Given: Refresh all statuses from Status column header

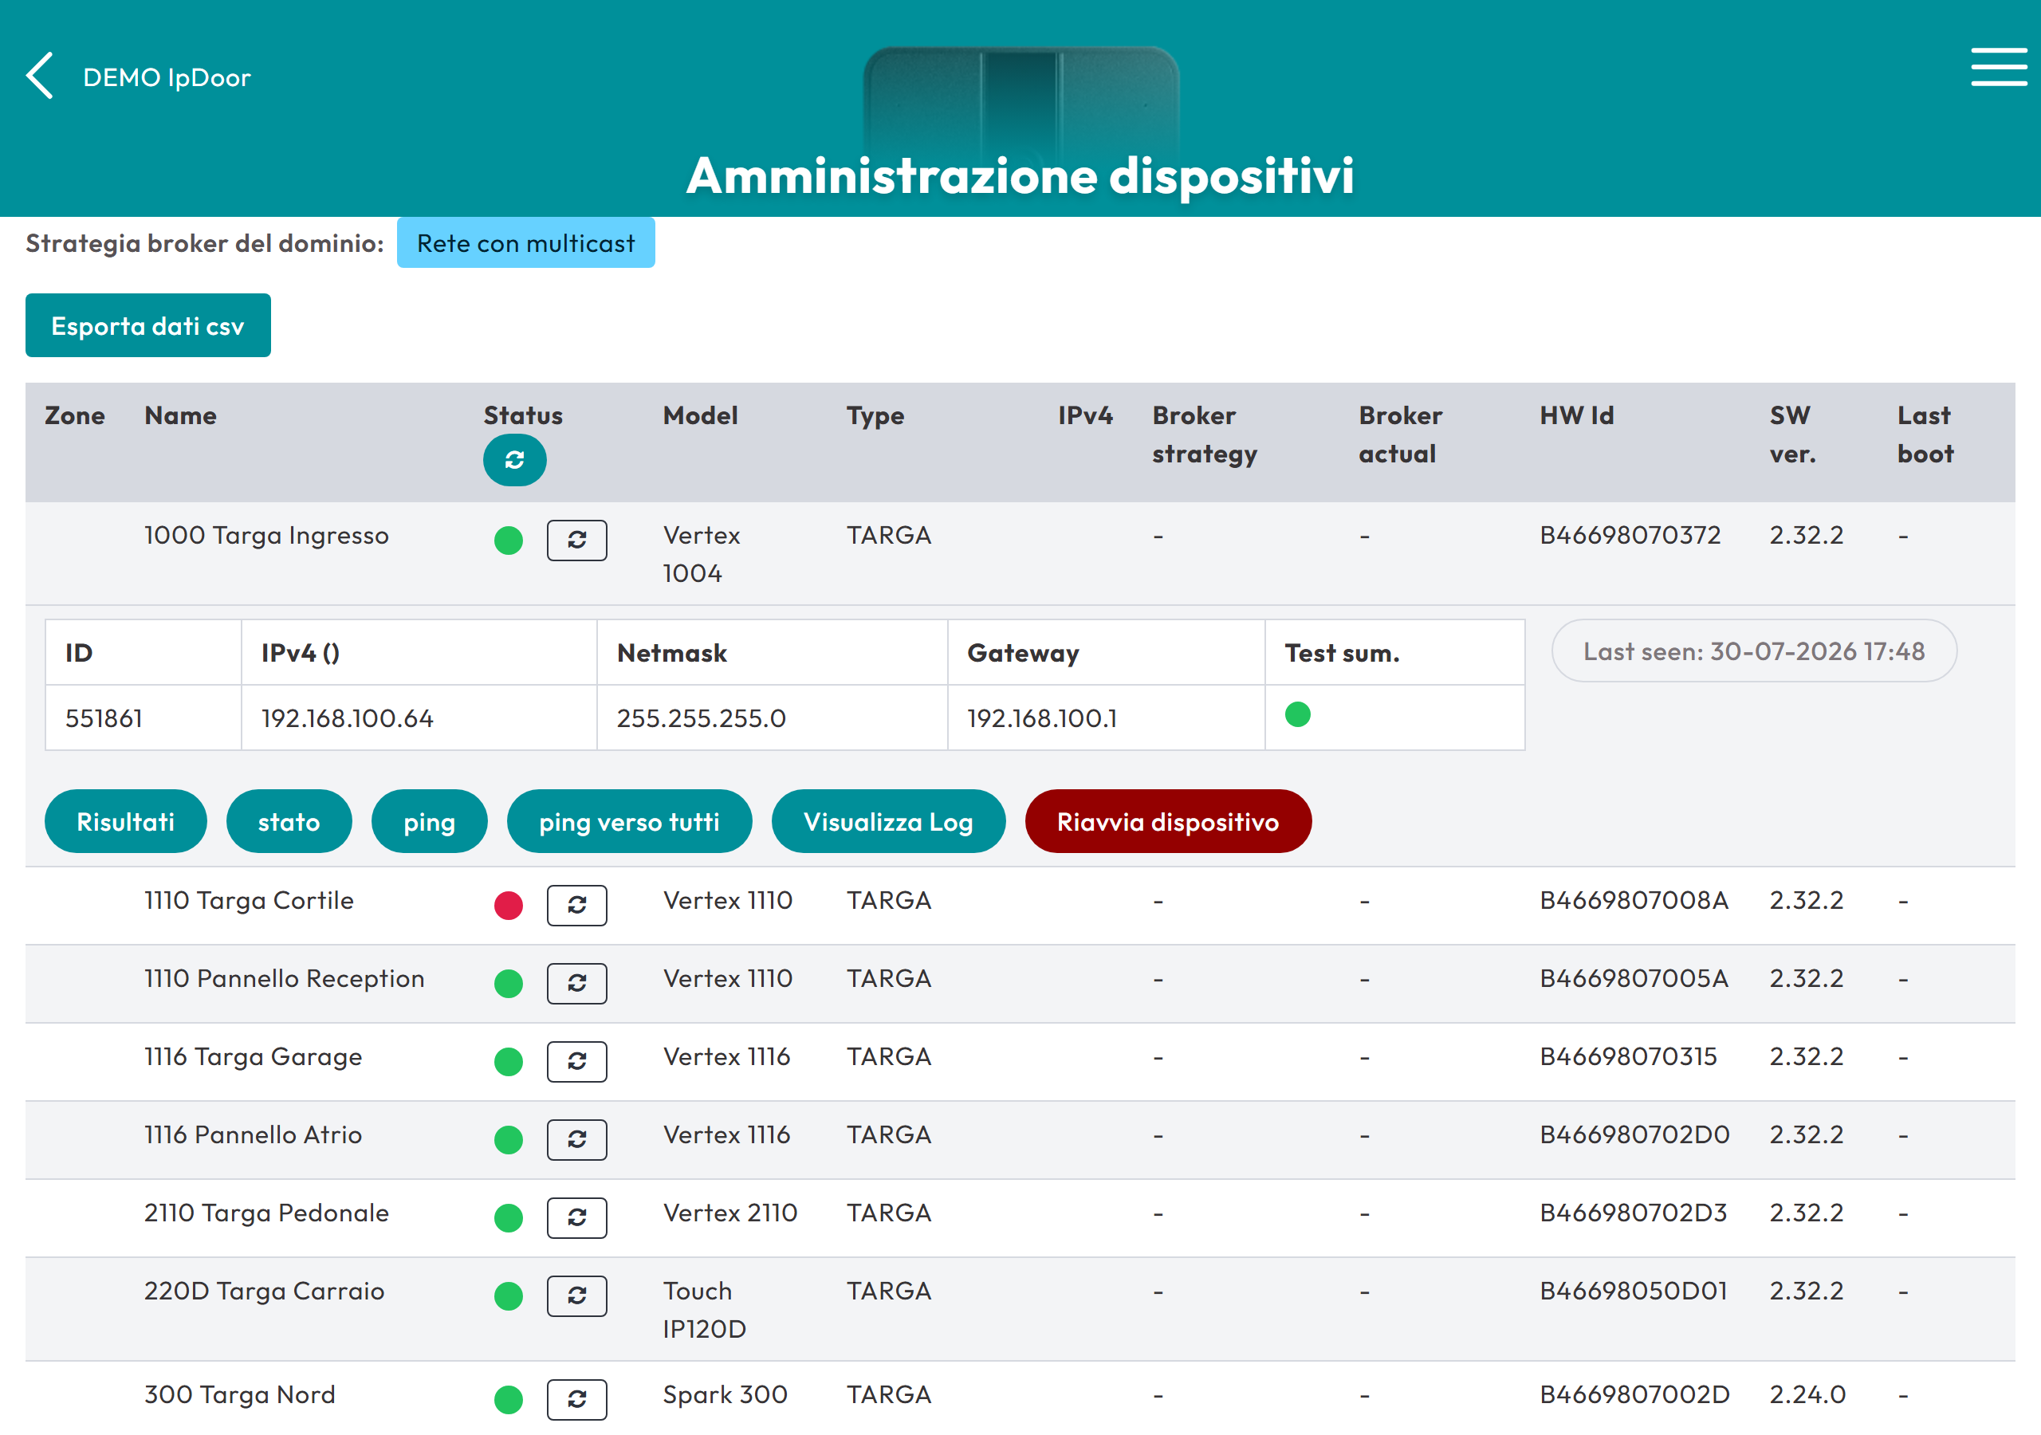Looking at the screenshot, I should (x=515, y=460).
